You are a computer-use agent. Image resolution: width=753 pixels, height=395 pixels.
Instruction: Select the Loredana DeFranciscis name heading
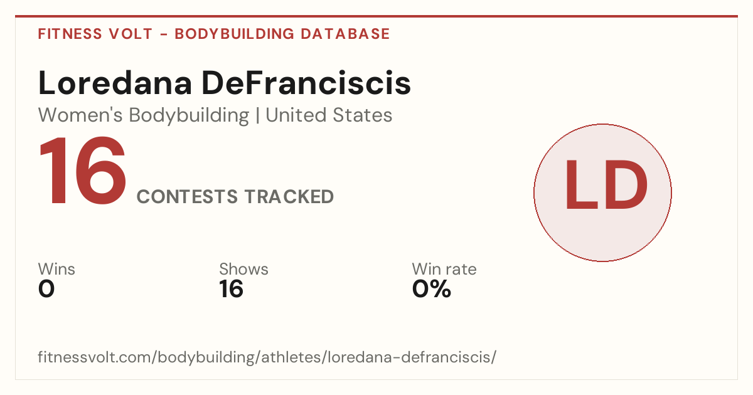click(x=225, y=83)
